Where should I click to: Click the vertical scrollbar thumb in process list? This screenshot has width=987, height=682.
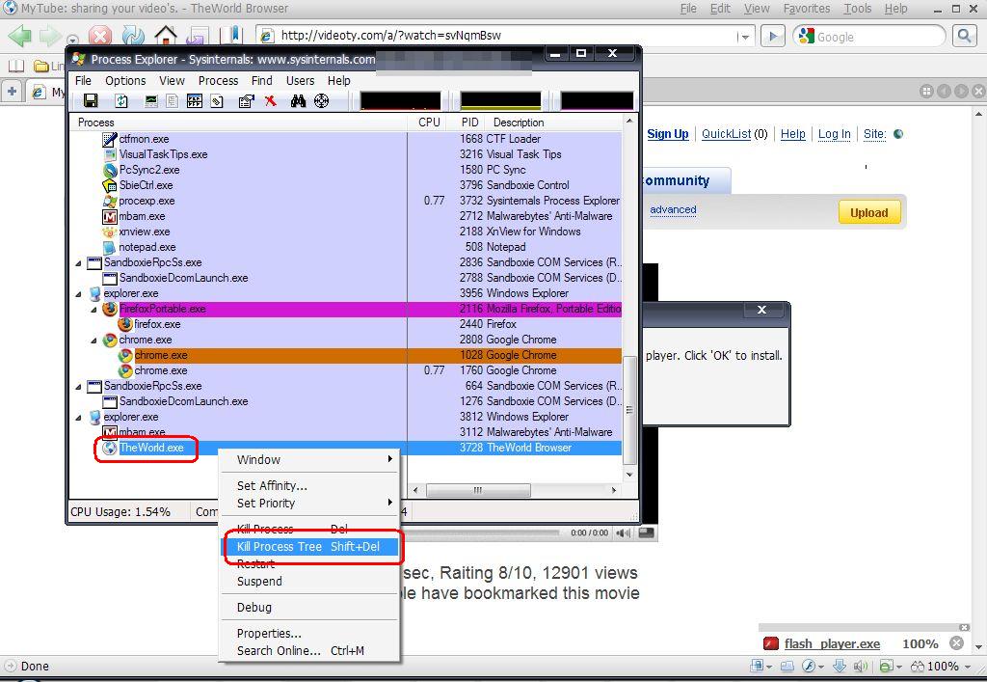[x=629, y=410]
